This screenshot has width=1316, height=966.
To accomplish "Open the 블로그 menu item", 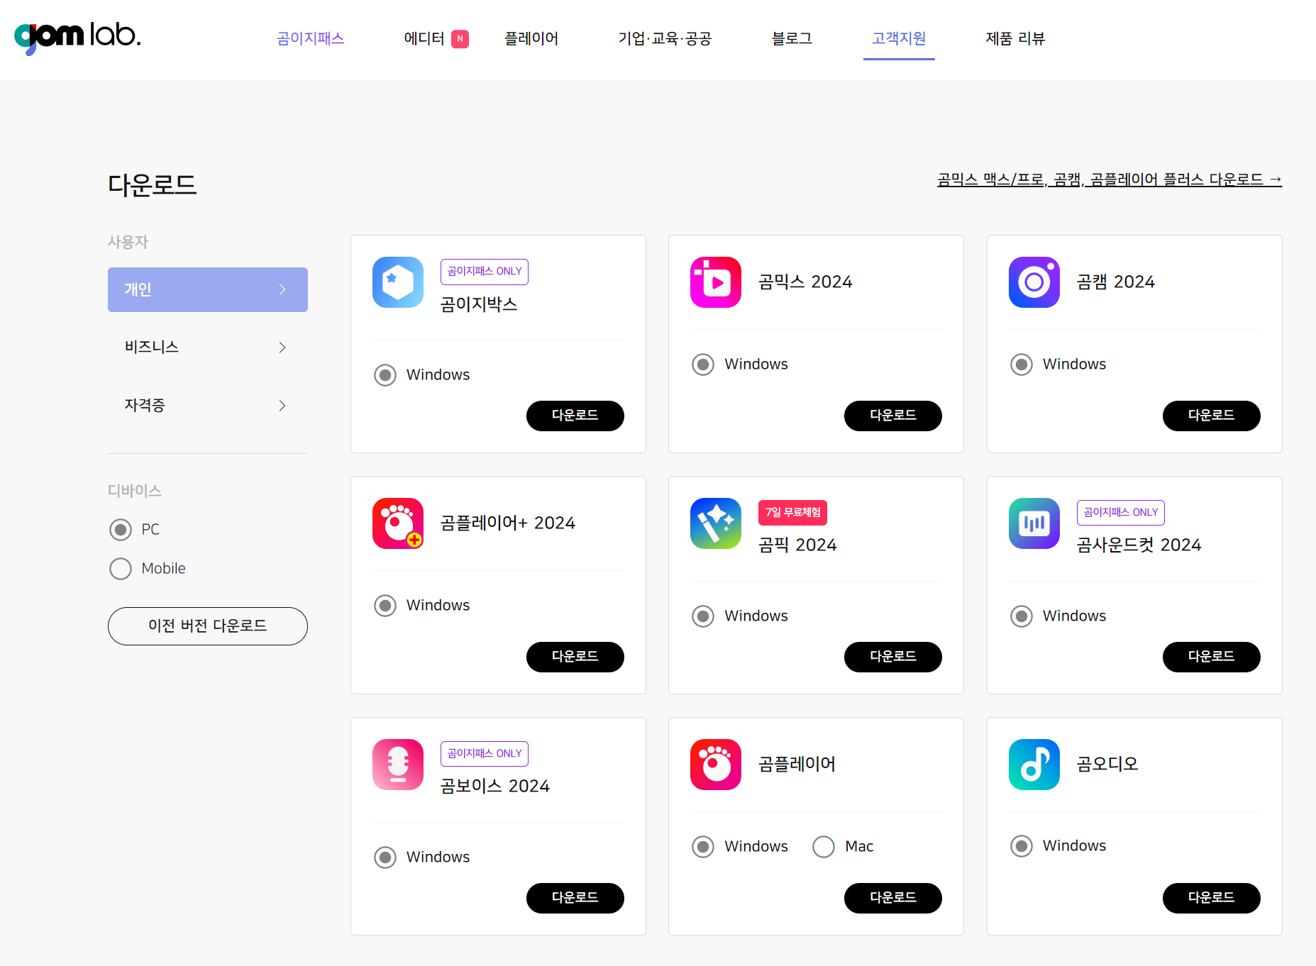I will point(792,39).
